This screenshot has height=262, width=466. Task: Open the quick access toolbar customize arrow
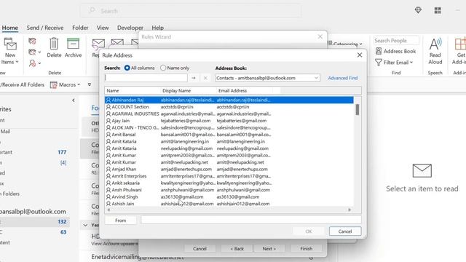point(90,84)
